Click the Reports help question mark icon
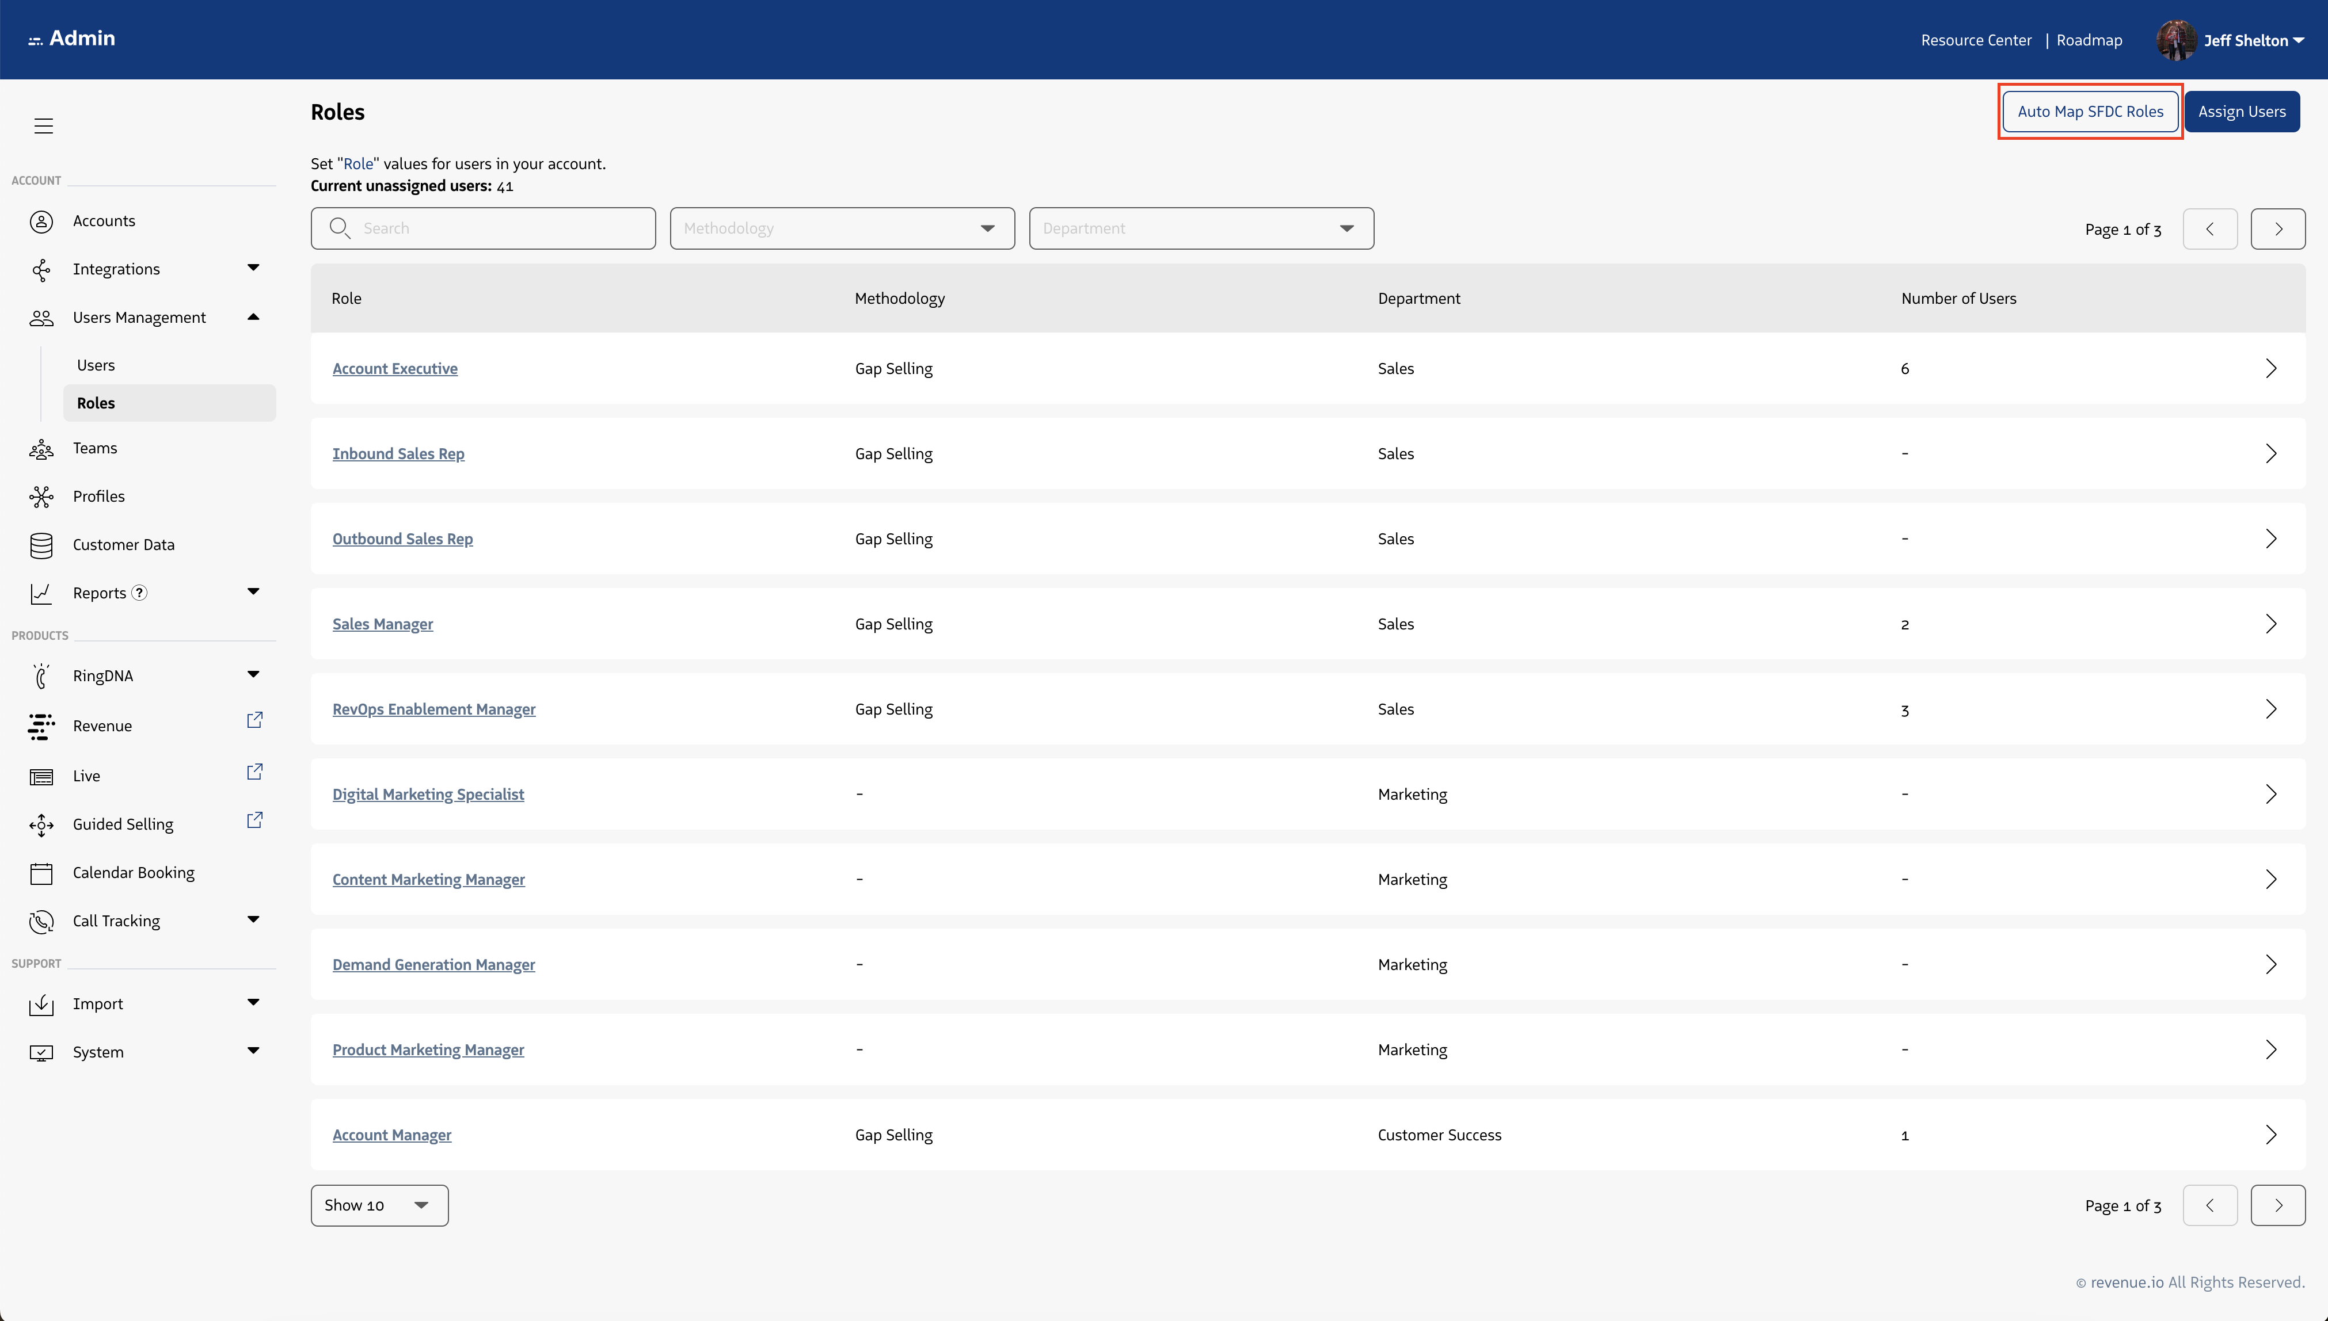The image size is (2328, 1321). coord(139,593)
